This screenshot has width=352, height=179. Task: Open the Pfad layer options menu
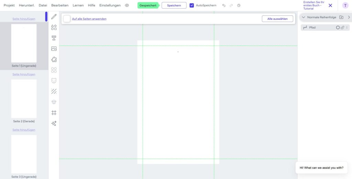click(347, 27)
